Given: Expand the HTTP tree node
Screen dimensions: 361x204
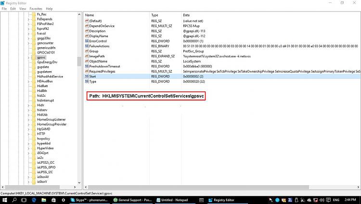Looking at the screenshot, I should [x=28, y=134].
